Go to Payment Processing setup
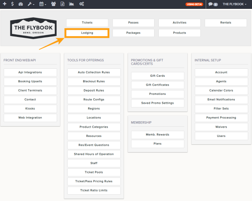This screenshot has width=252, height=201. (221, 117)
